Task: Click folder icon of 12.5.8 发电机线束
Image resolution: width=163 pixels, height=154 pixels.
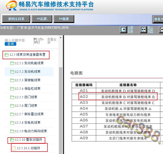Action: coord(12,123)
